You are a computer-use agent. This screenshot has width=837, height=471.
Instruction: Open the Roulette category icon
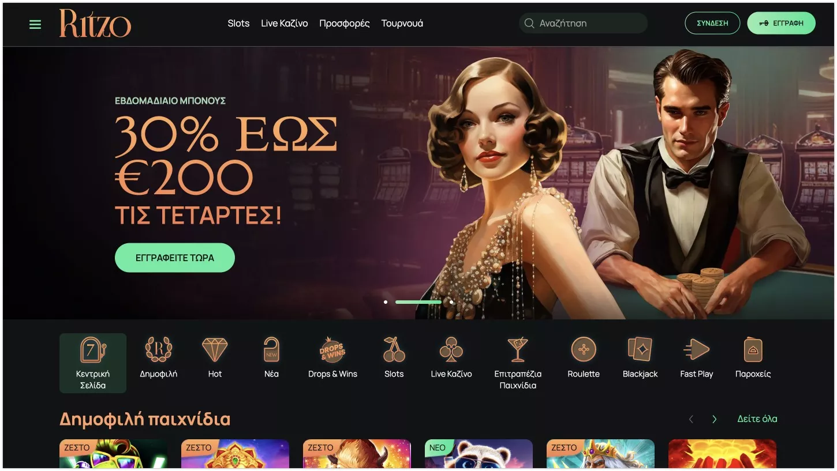tap(584, 349)
